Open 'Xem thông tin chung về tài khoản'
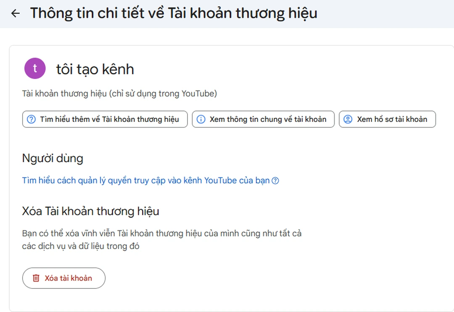Screen dimensions: 454x312 tap(263, 119)
